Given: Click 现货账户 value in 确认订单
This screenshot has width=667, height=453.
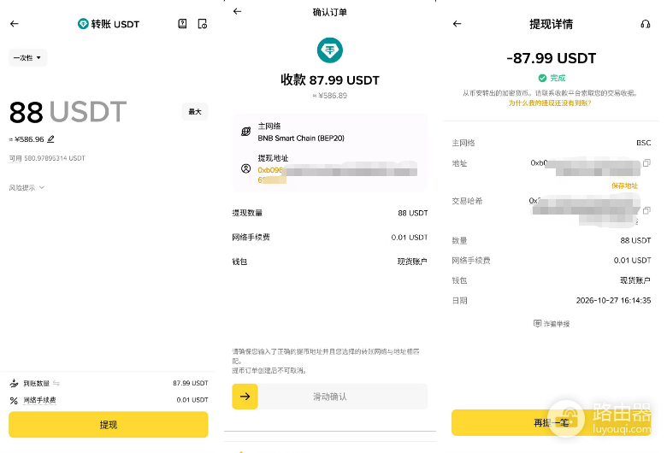Looking at the screenshot, I should pyautogui.click(x=412, y=262).
